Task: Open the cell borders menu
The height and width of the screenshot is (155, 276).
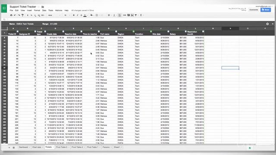Action: click(x=97, y=15)
